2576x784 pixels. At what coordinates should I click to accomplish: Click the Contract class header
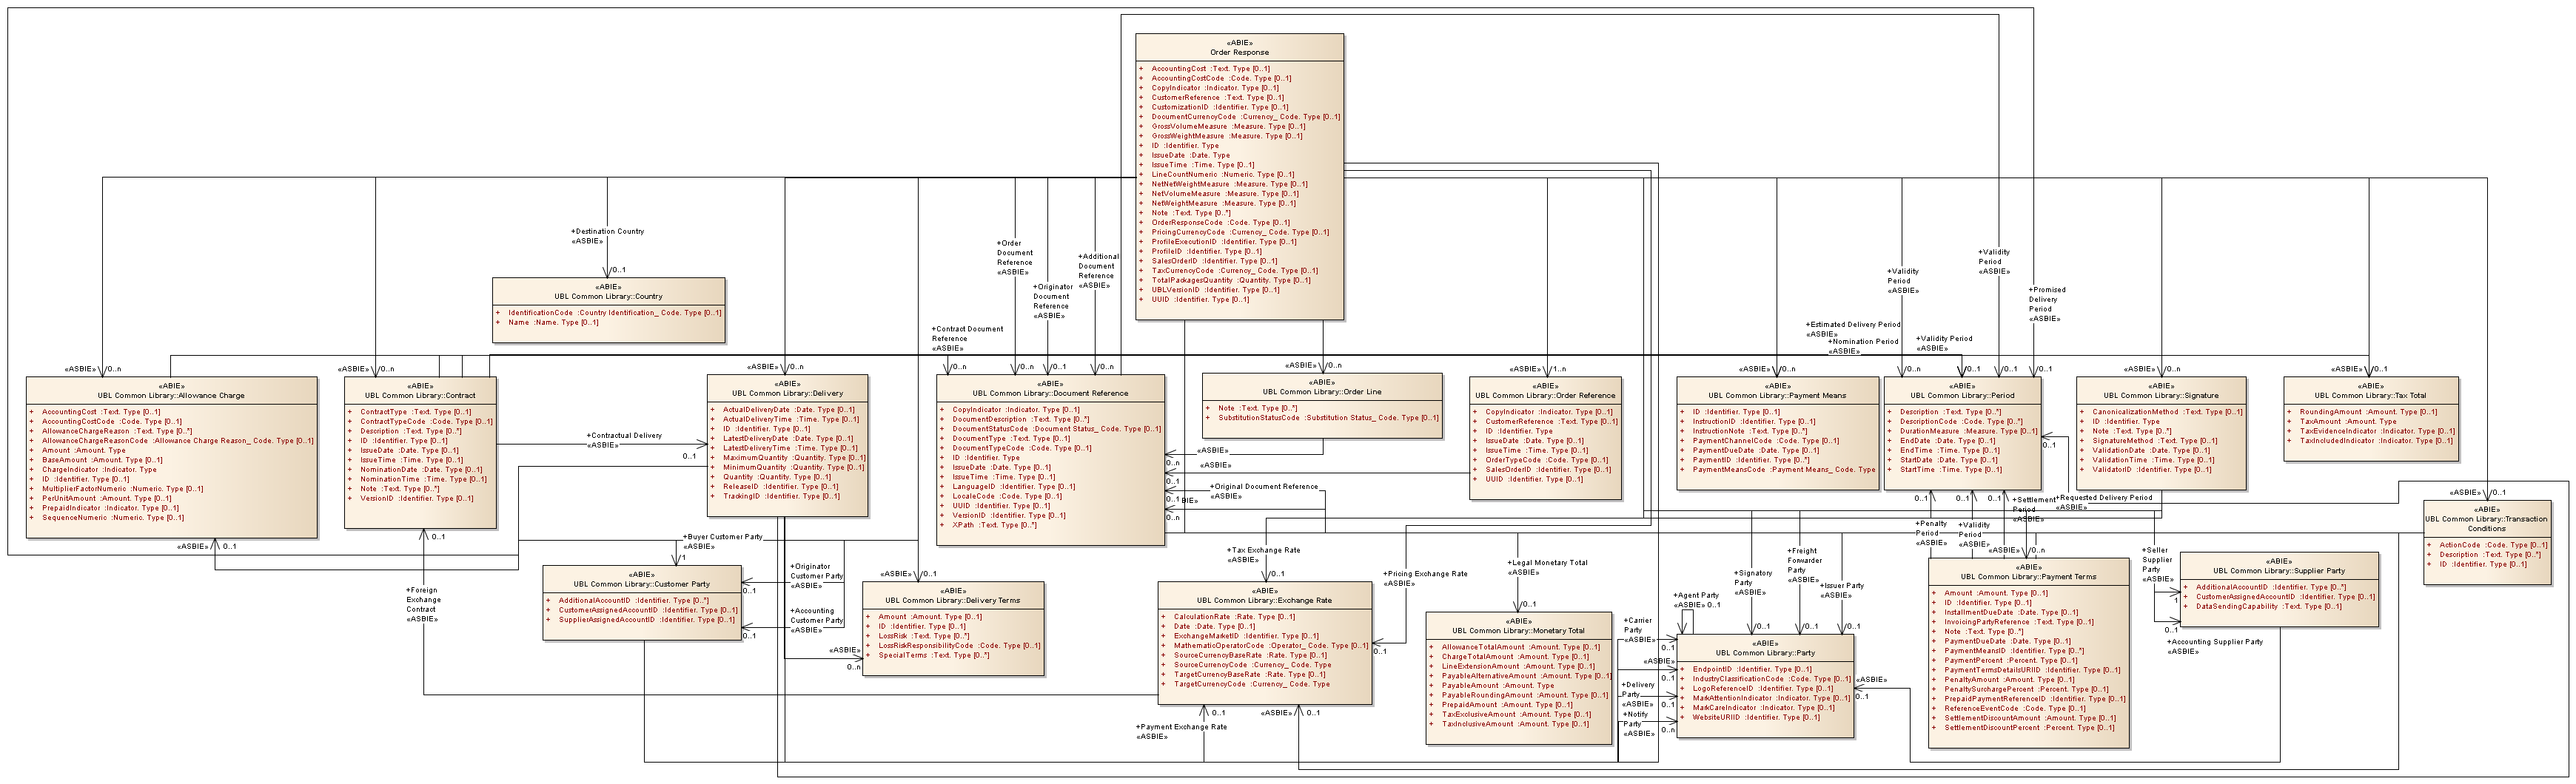[420, 396]
